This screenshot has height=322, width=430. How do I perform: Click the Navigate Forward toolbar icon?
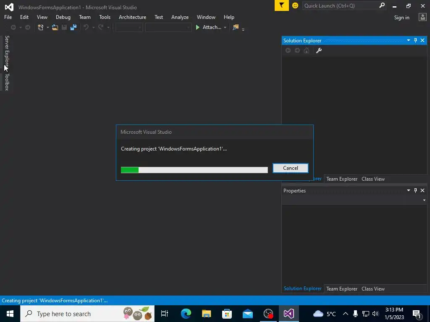[x=27, y=27]
